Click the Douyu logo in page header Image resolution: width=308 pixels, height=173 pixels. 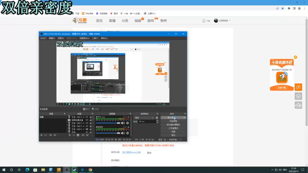point(80,21)
